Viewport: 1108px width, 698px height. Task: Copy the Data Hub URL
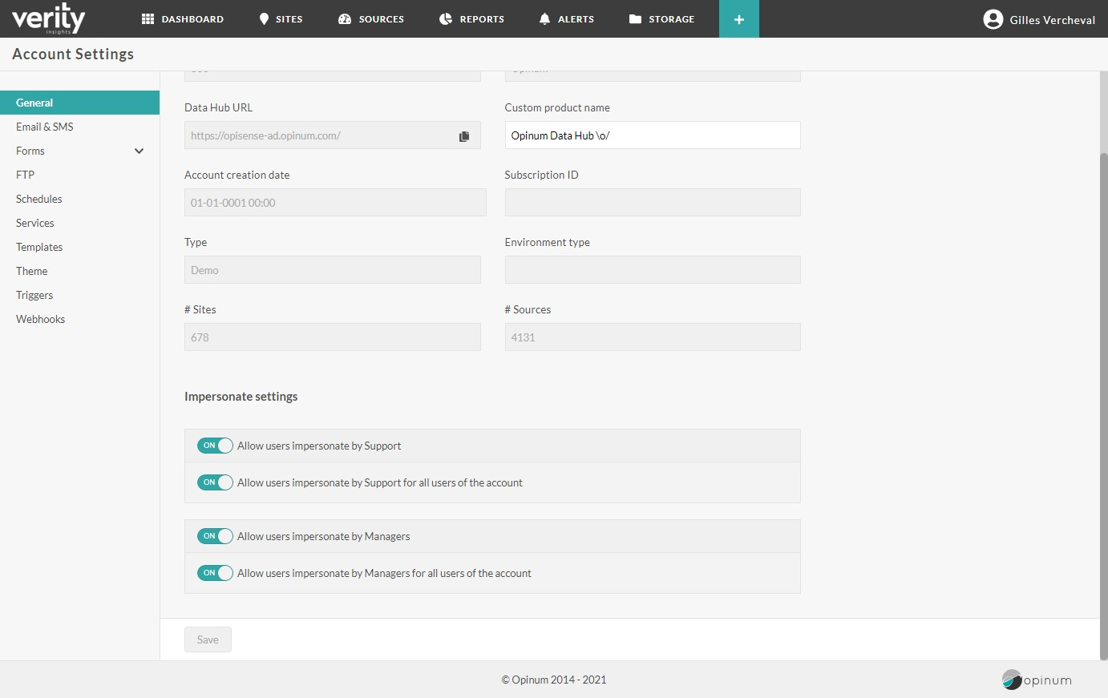pos(464,136)
